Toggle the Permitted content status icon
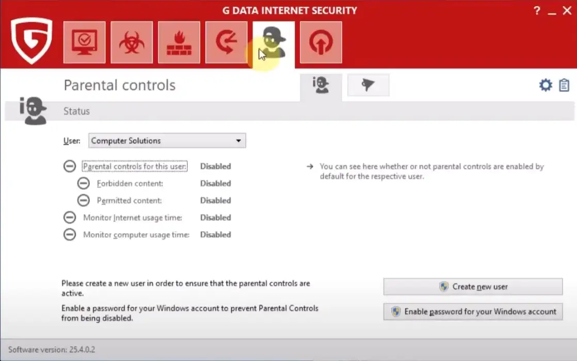 click(x=83, y=201)
